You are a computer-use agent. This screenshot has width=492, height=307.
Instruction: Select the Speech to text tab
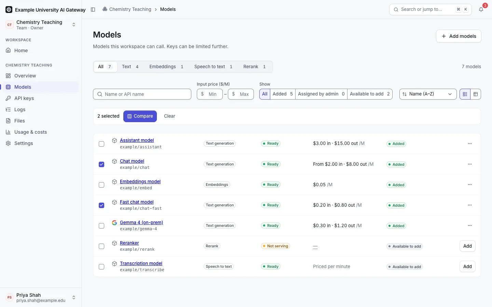click(214, 67)
